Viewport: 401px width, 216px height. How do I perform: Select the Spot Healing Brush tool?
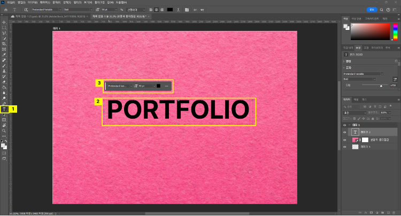tap(4, 60)
